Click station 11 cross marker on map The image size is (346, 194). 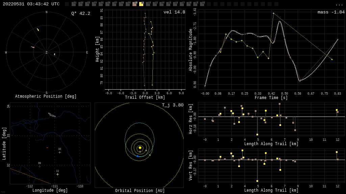57,174
